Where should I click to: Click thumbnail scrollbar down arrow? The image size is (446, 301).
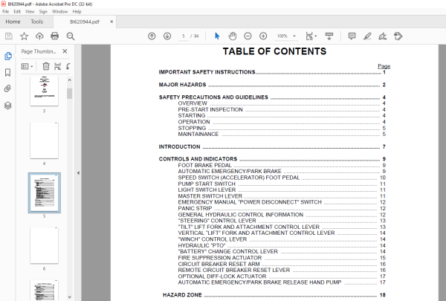(69, 297)
